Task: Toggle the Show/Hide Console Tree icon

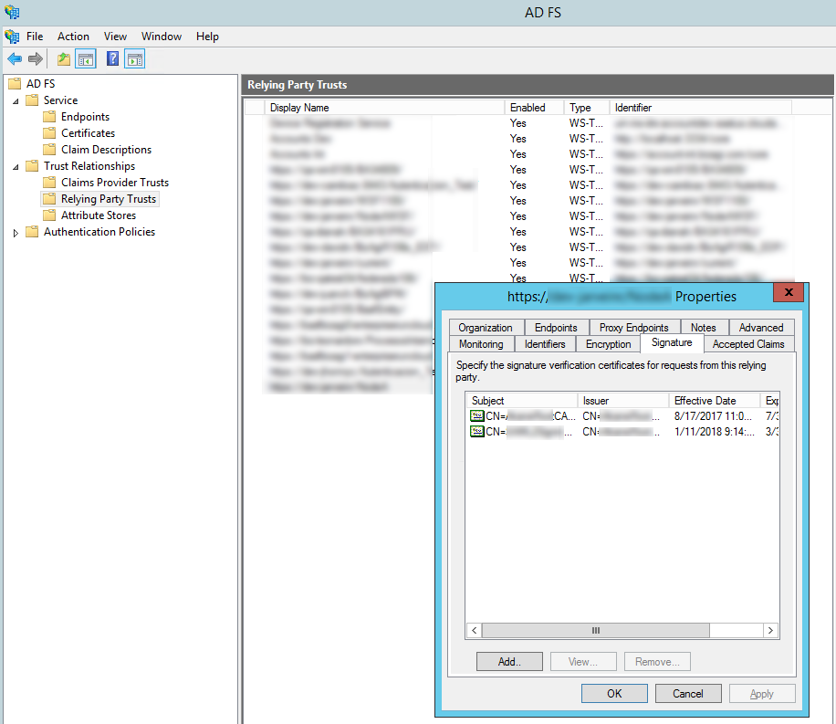Action: 86,58
